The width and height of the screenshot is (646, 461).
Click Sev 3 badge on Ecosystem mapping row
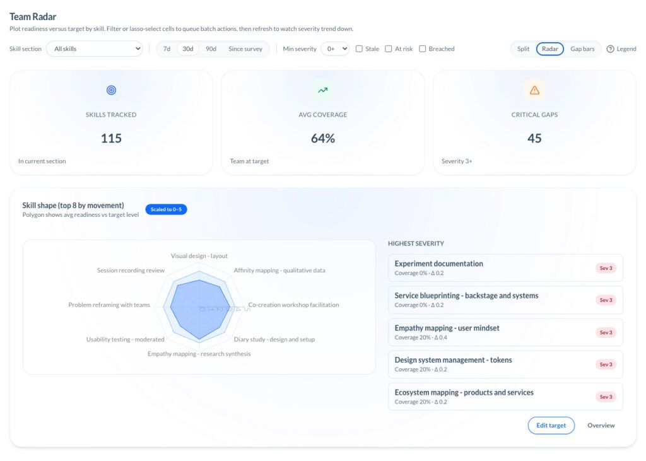tap(606, 397)
